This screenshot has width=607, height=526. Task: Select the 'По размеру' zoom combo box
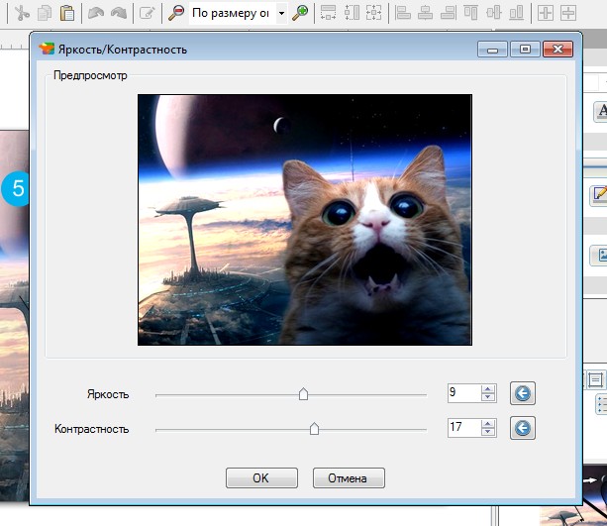[x=238, y=13]
